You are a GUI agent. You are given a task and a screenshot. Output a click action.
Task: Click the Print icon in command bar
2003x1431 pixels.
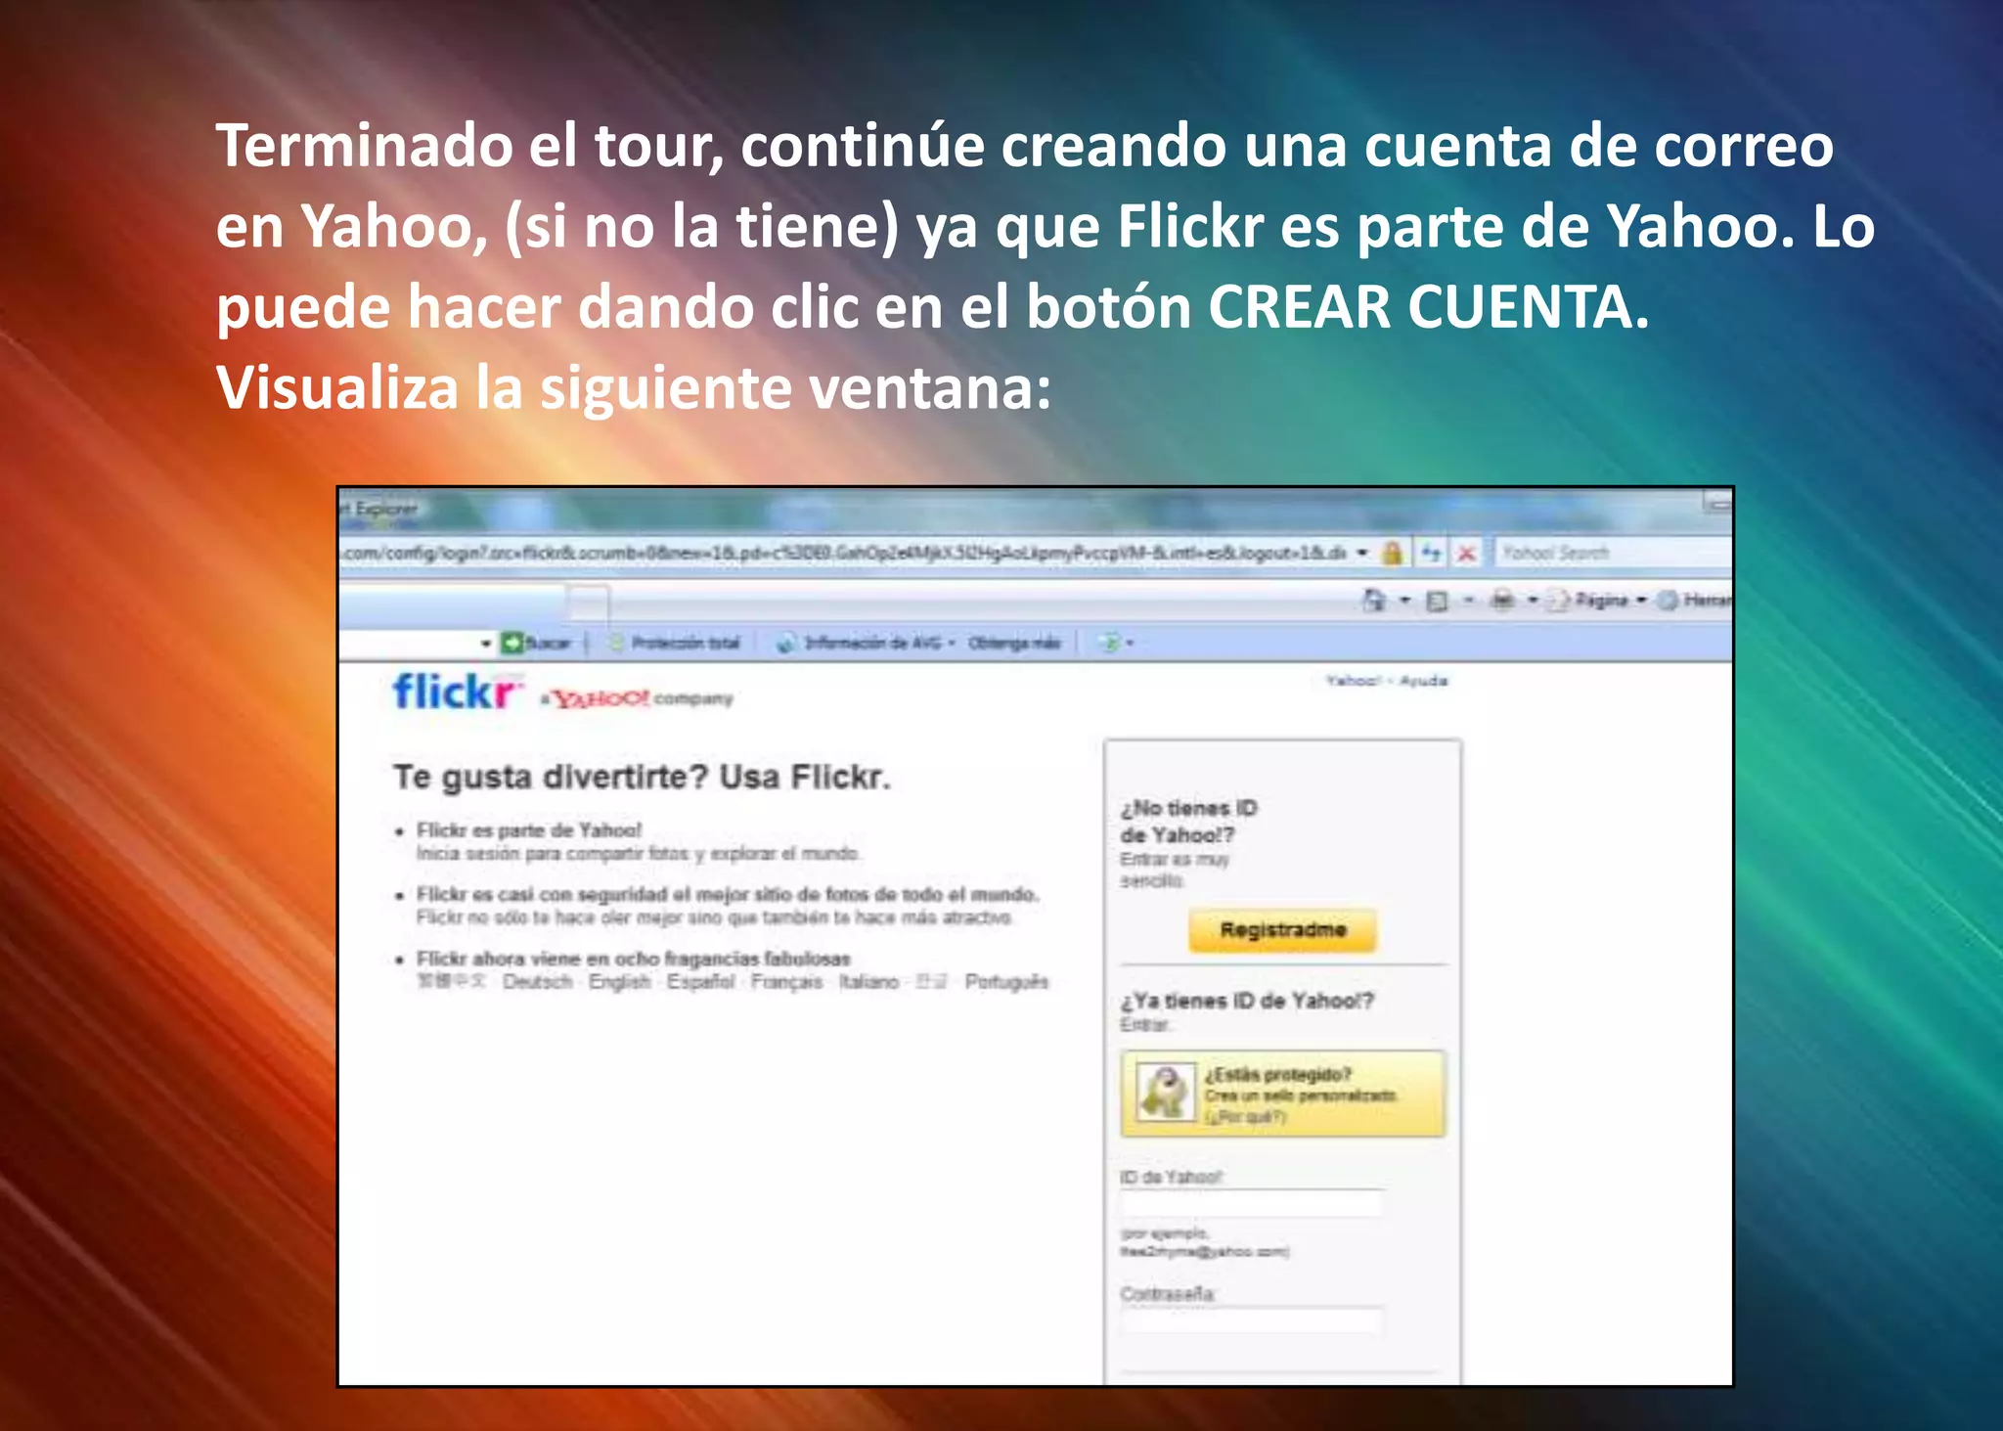pyautogui.click(x=1502, y=600)
